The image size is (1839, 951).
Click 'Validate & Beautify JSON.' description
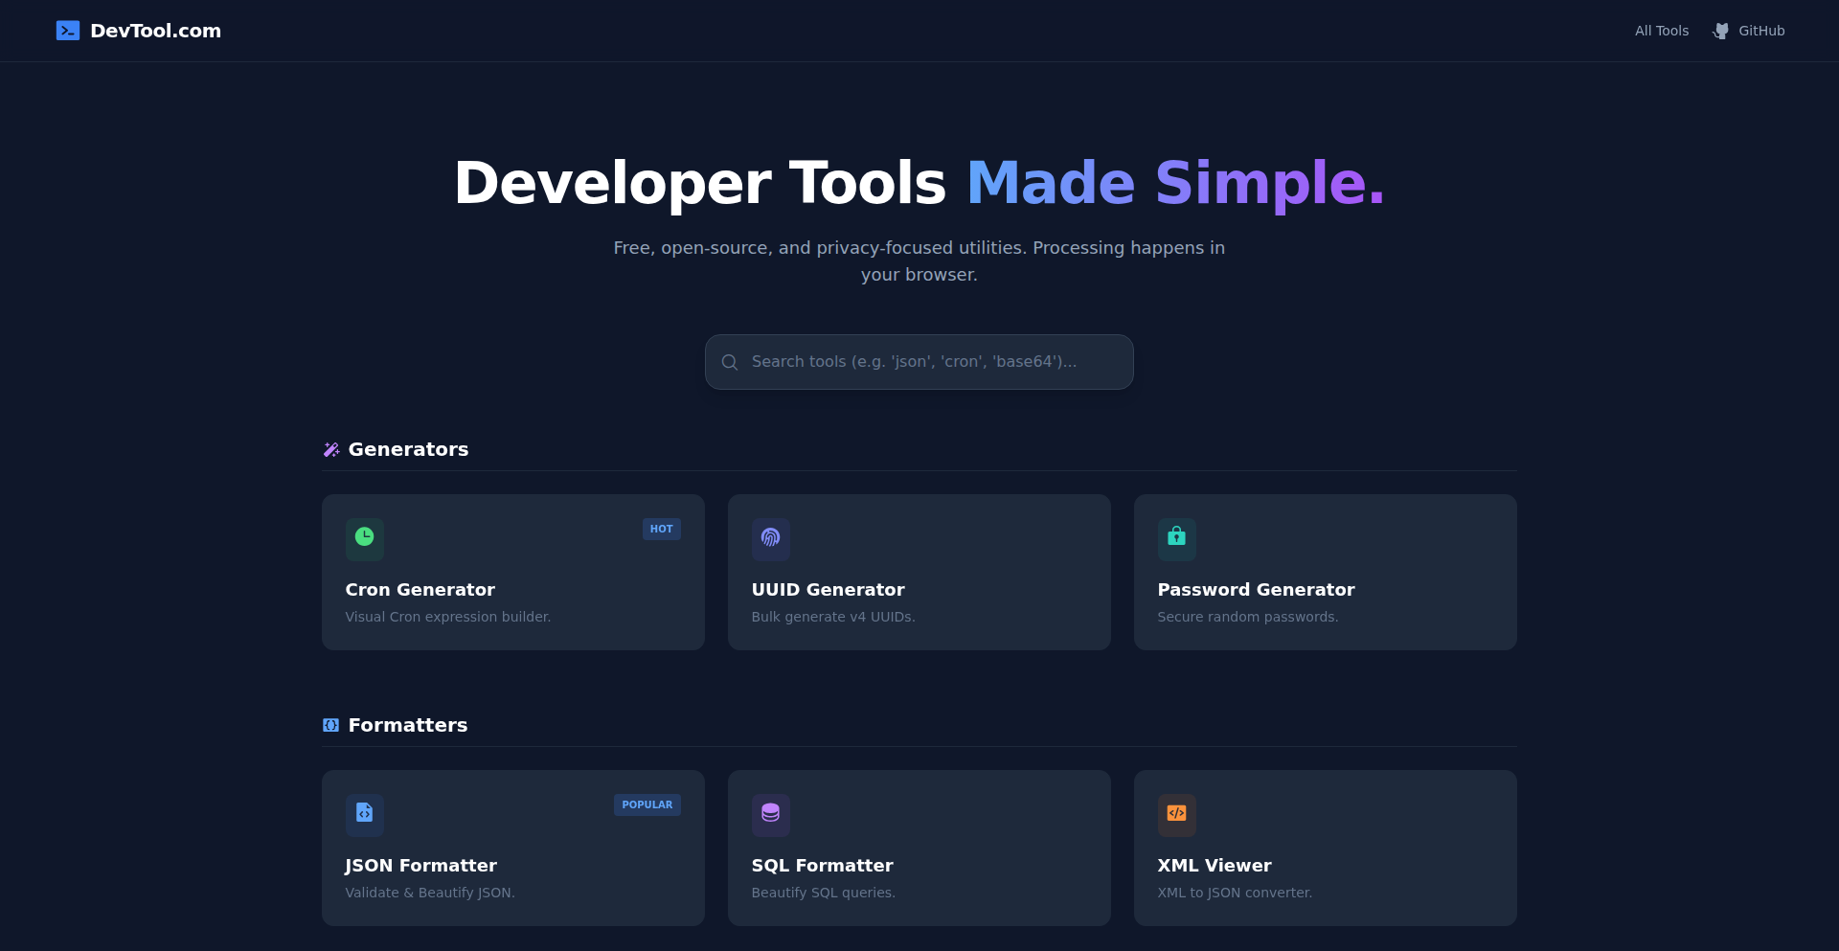point(430,893)
